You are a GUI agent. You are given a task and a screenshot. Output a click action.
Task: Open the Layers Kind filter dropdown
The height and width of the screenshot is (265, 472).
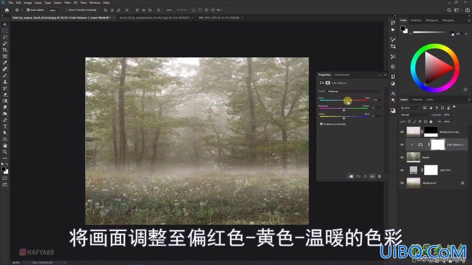pos(410,108)
